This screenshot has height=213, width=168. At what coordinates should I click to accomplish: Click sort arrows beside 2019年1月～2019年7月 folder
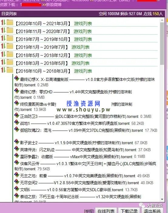pos(3,46)
